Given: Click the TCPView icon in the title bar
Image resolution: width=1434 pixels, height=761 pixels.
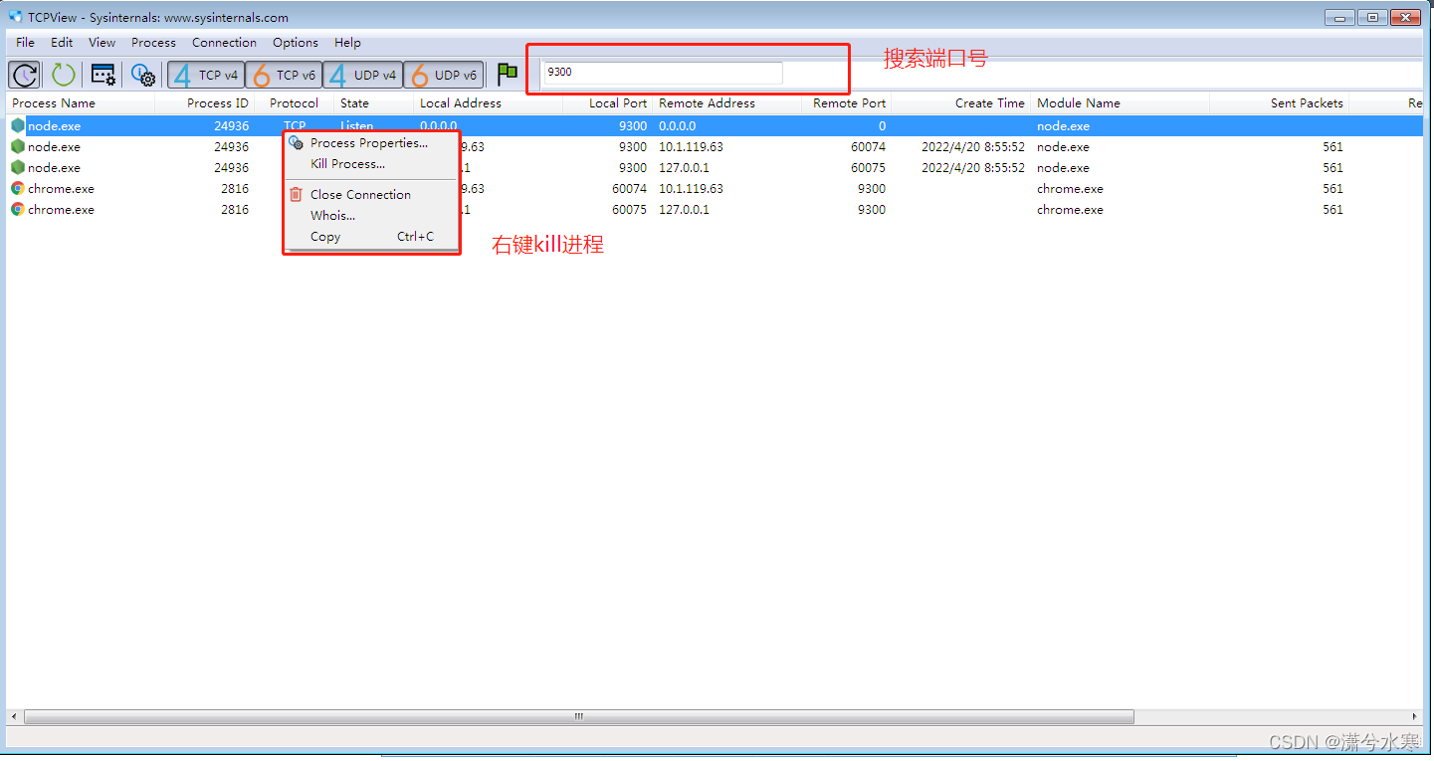Looking at the screenshot, I should 13,16.
